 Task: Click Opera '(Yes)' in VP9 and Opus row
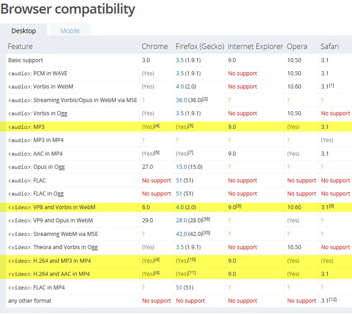pos(293,221)
